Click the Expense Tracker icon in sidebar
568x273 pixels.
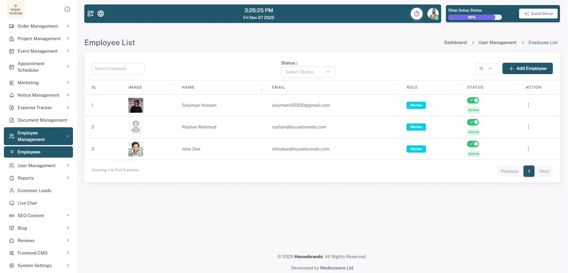tap(11, 107)
